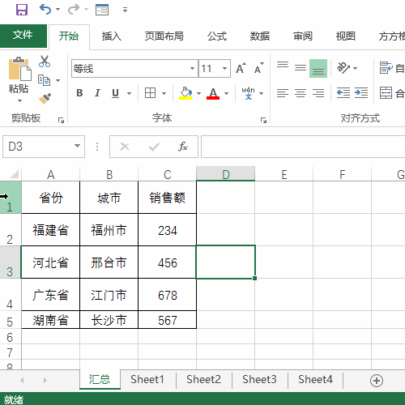
Task: Click the wén phonetic guide icon
Action: [248, 93]
